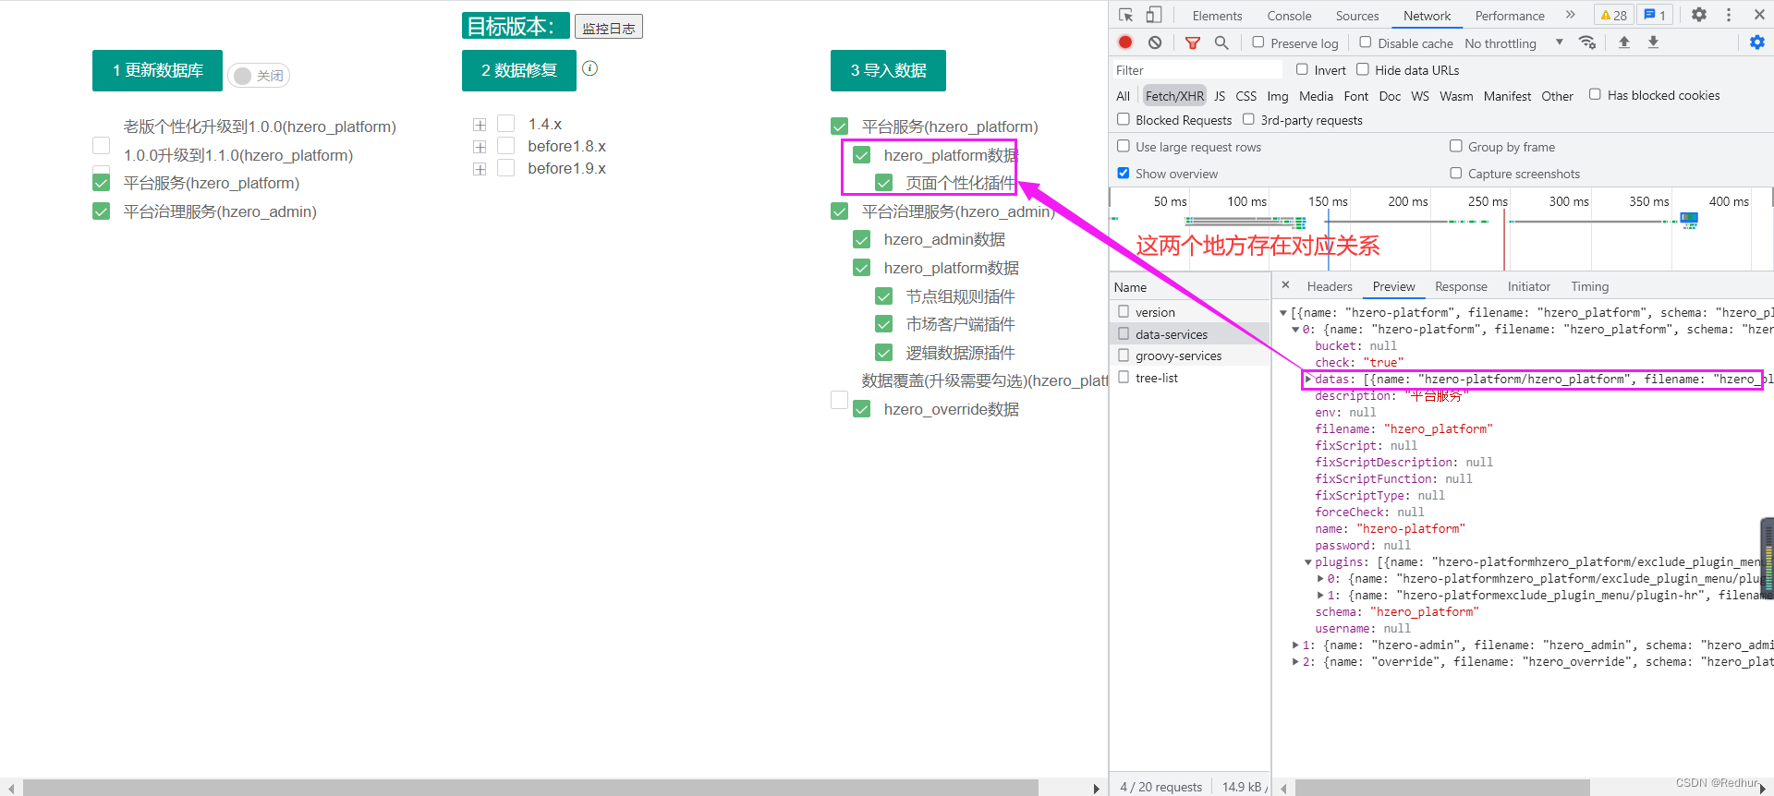Click the export HAR download icon
Screen dimensions: 1774x796
click(x=1653, y=42)
